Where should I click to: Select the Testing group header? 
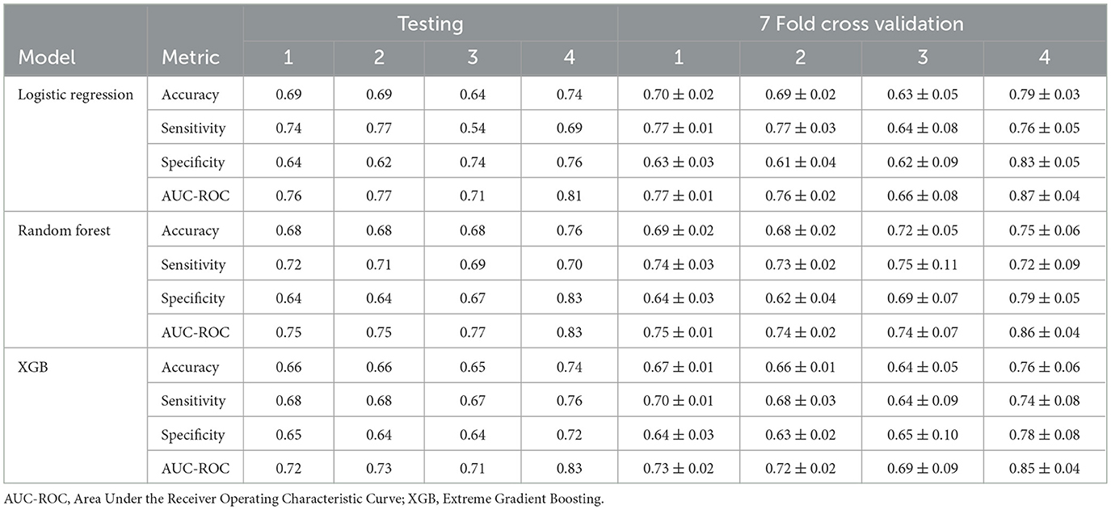430,23
